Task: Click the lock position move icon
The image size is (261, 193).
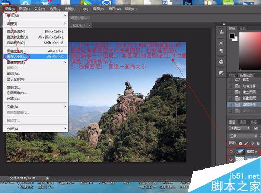Action: tap(252, 143)
